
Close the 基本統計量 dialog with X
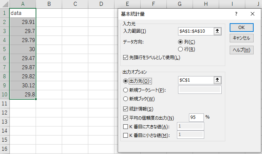253,14
